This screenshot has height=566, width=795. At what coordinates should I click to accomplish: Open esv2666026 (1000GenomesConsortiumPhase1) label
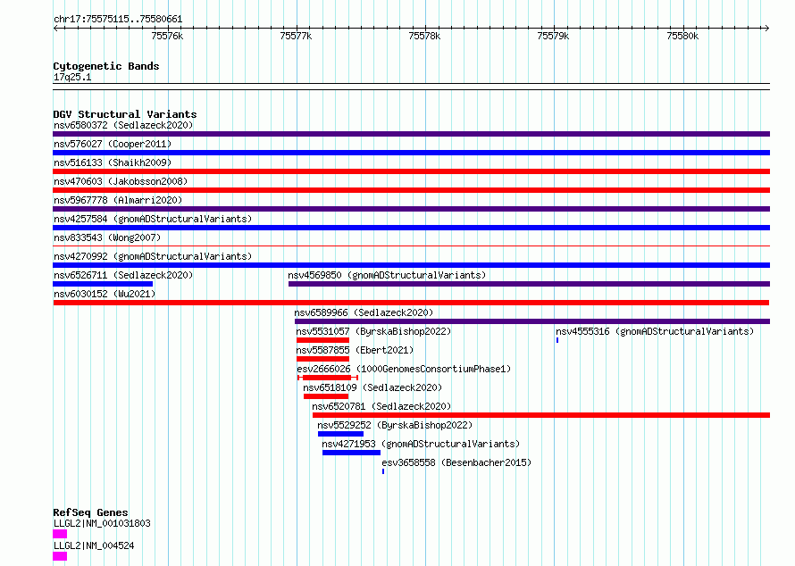pos(404,369)
